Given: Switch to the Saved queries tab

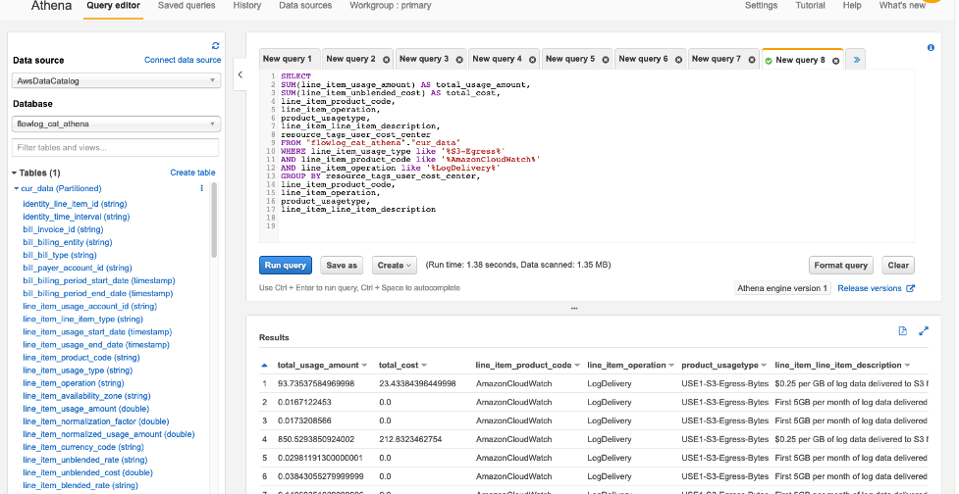Looking at the screenshot, I should (186, 6).
